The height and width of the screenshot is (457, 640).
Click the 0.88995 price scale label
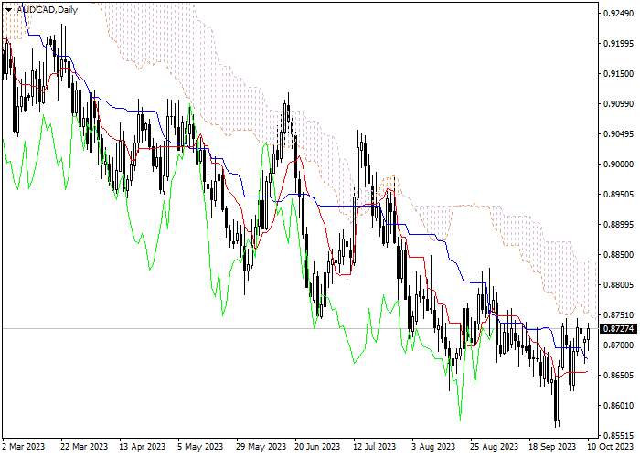616,225
